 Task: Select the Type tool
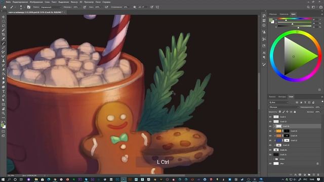point(4,91)
